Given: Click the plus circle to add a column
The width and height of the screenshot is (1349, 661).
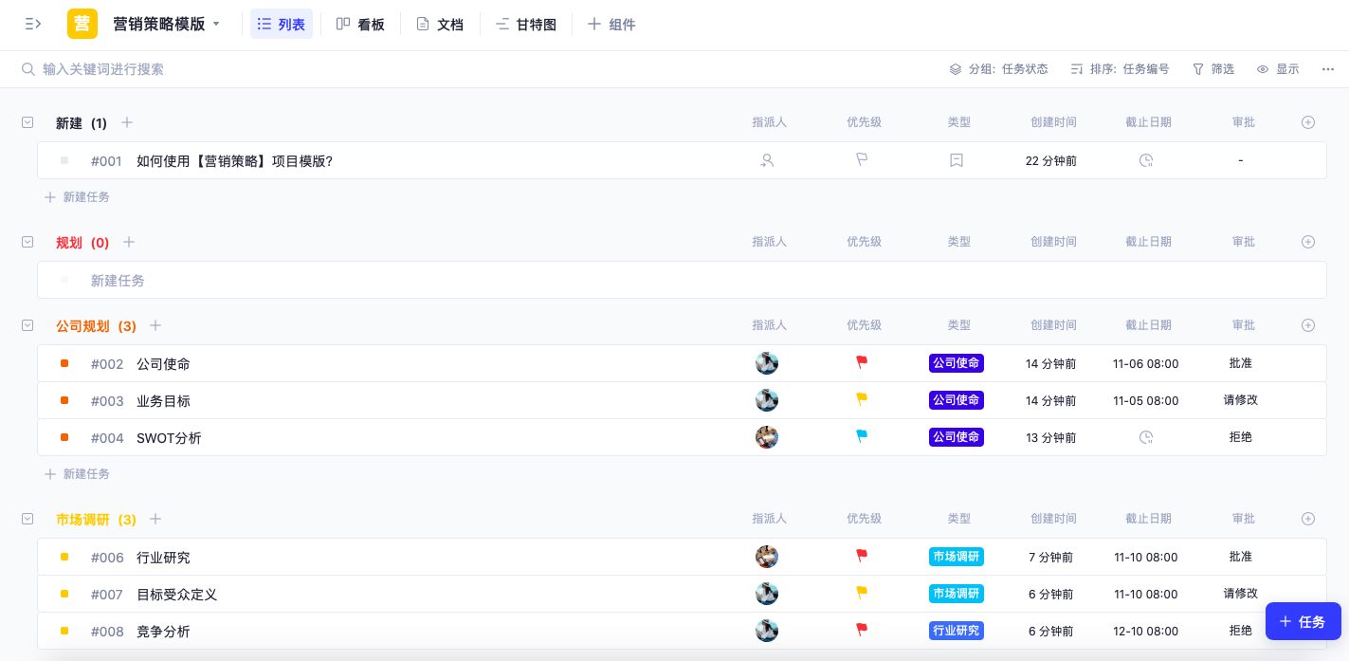Looking at the screenshot, I should (x=1308, y=122).
